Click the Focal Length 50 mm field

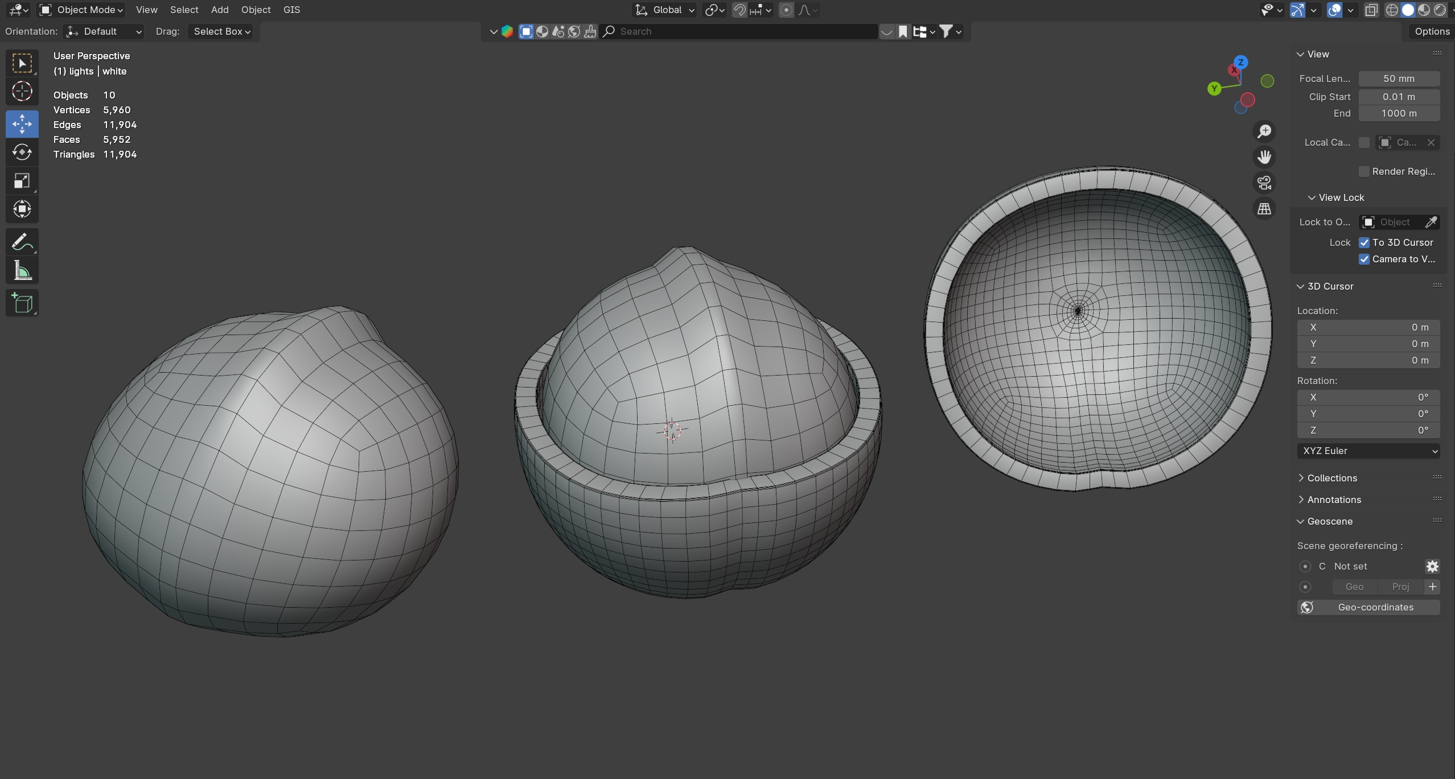tap(1399, 79)
